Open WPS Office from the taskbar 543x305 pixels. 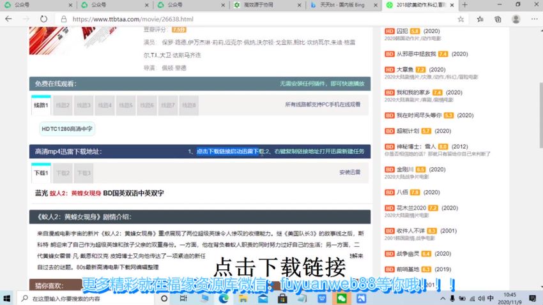click(322, 299)
